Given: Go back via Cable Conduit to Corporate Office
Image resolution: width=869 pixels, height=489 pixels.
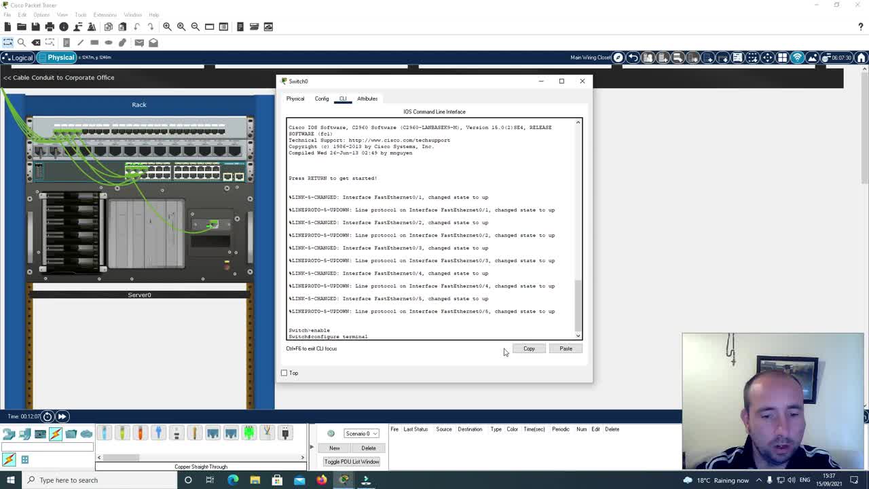Looking at the screenshot, I should [x=59, y=77].
